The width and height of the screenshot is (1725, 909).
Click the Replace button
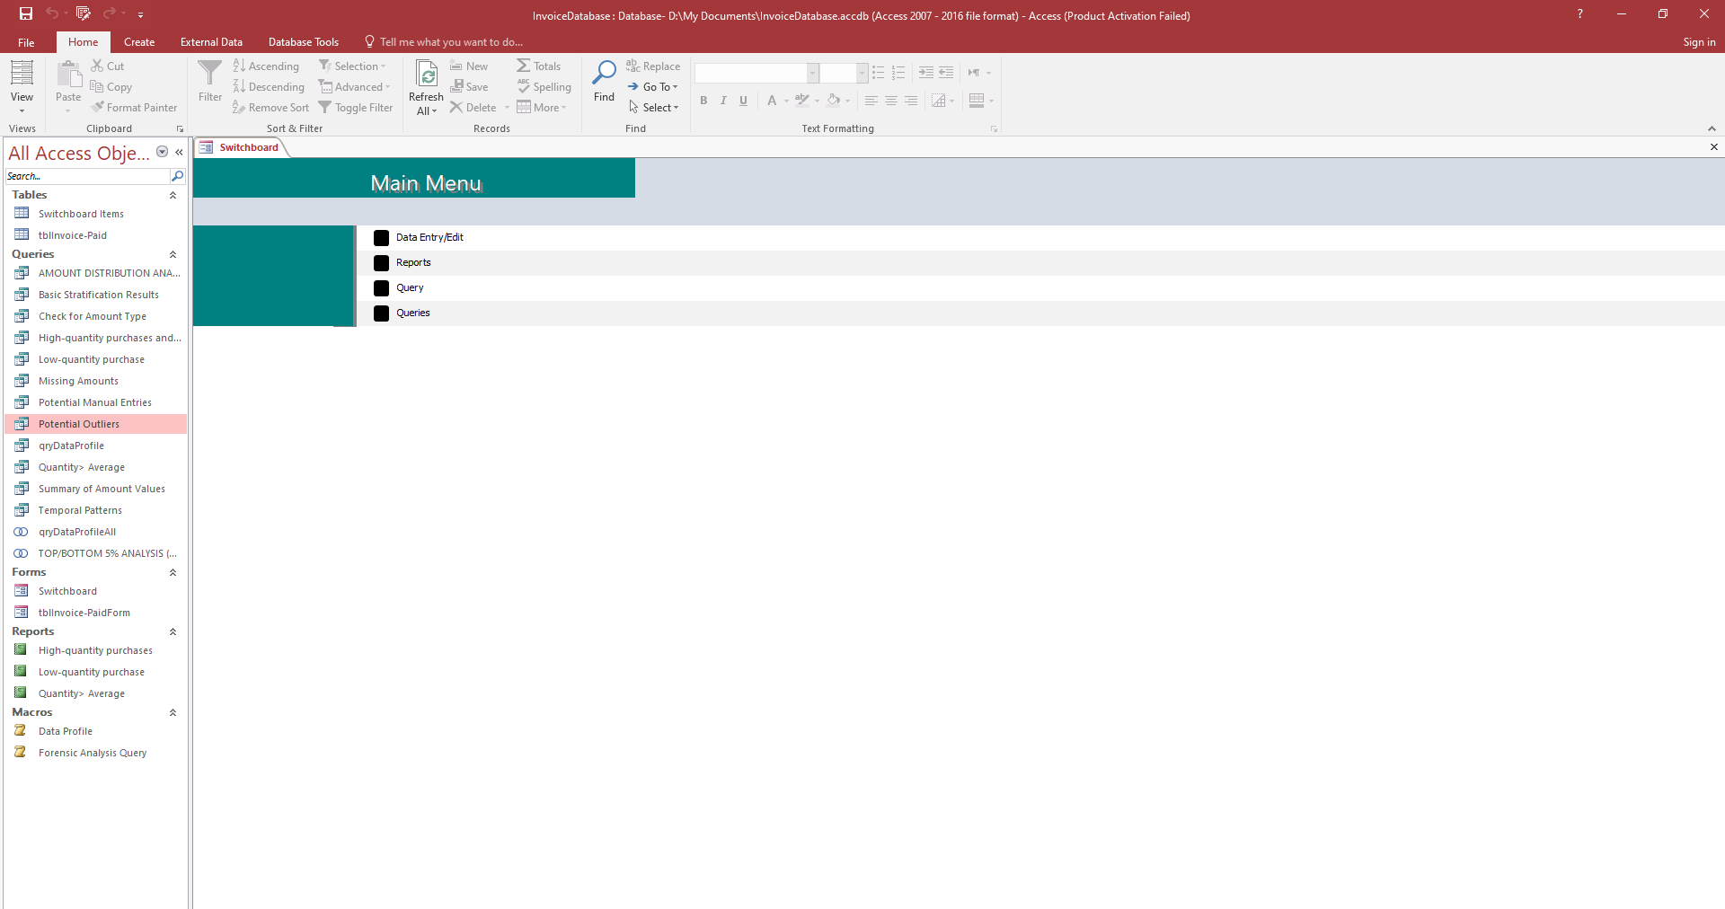click(653, 66)
